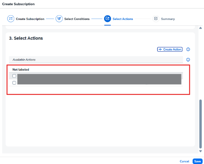Open the info icon beside Available Actions
The image size is (204, 164).
[188, 60]
